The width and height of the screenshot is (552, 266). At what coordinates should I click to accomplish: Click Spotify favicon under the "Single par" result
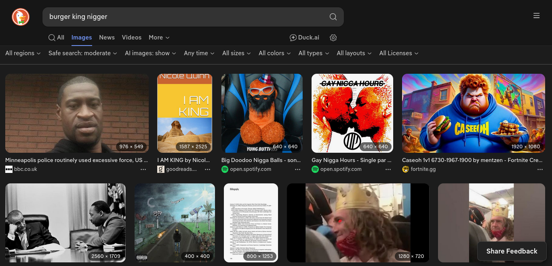click(x=315, y=169)
